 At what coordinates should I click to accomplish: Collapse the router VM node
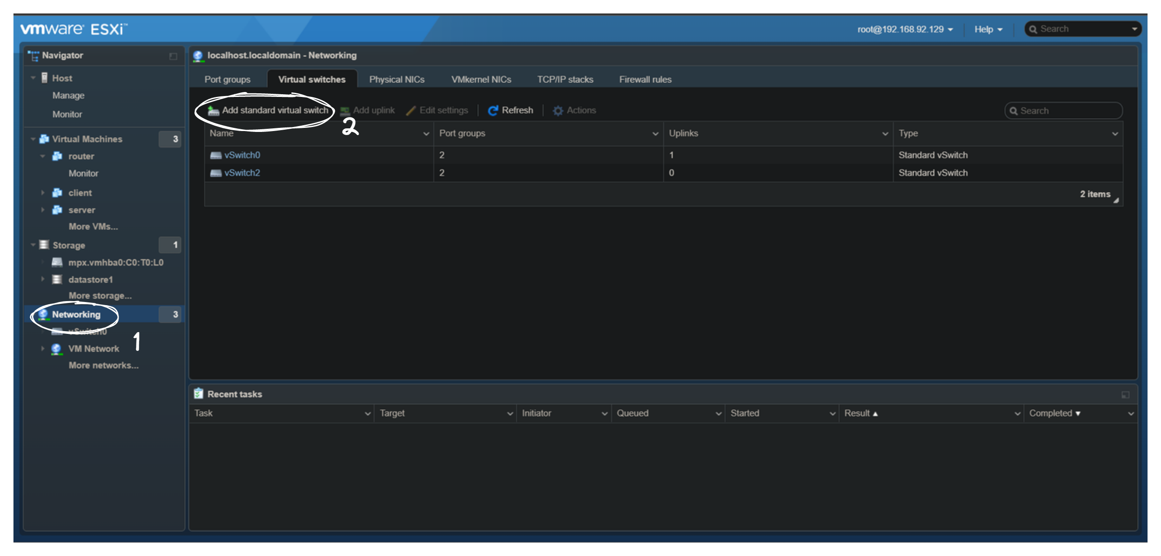43,156
